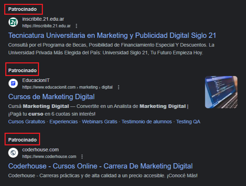Click Patrocinado label above EducacionIT ad
Screen dimensions: 246x186
pos(22,70)
